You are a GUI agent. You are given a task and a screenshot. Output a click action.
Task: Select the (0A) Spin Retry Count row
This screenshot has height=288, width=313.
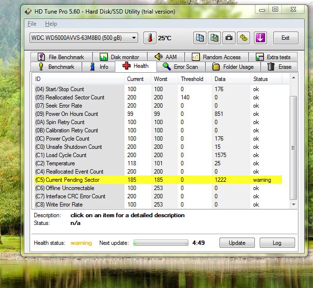pyautogui.click(x=157, y=122)
